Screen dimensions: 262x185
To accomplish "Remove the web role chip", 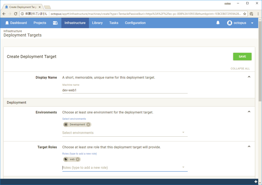I will [x=78, y=159].
